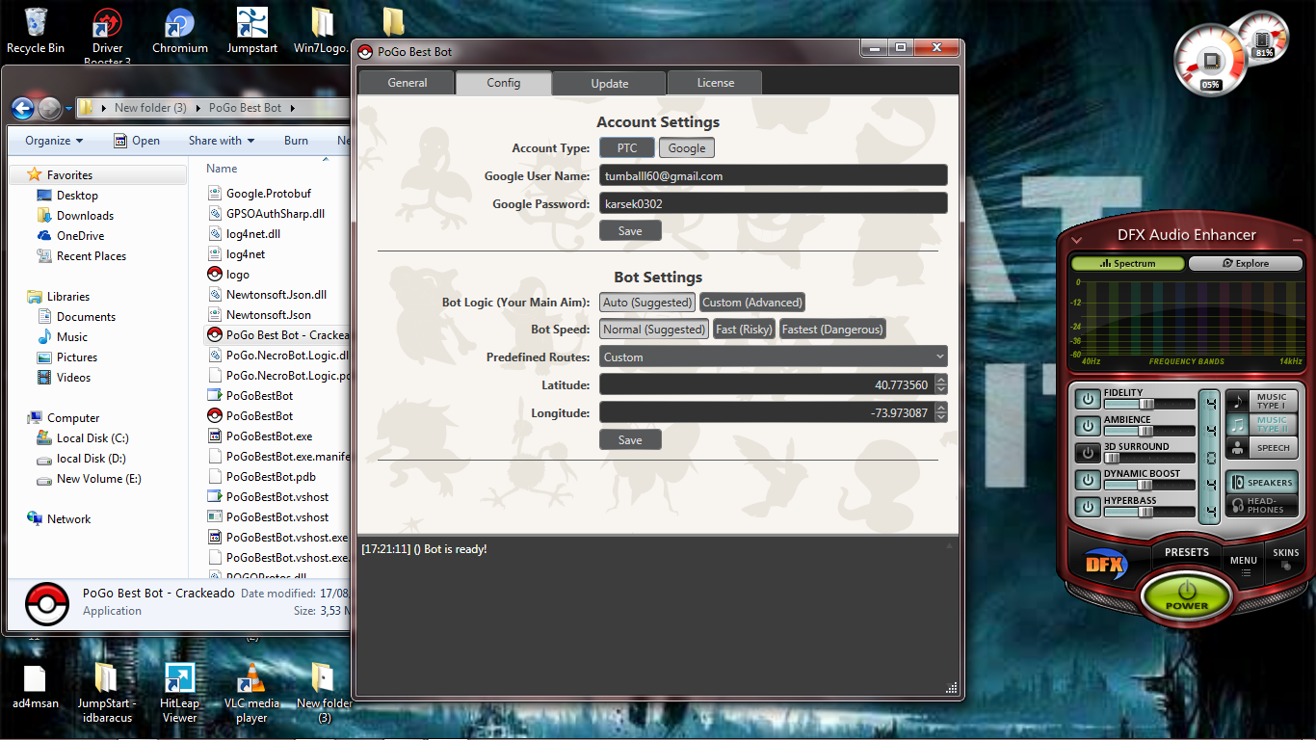
Task: Open the Recycle Bin desktop icon
Action: [36, 31]
